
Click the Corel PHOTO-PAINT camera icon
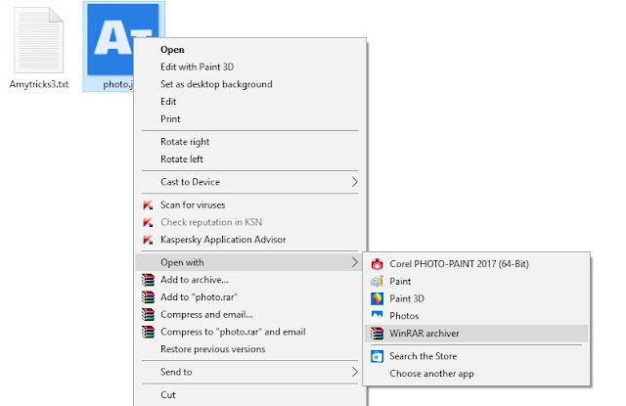point(377,264)
